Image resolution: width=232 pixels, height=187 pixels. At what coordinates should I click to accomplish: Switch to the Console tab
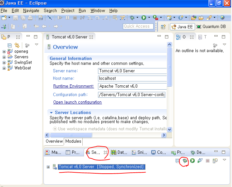pos(159,152)
